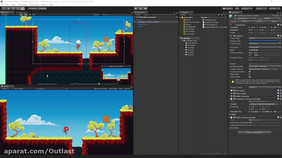
Task: Select the Scale tool in toolbar
Action: [18, 9]
